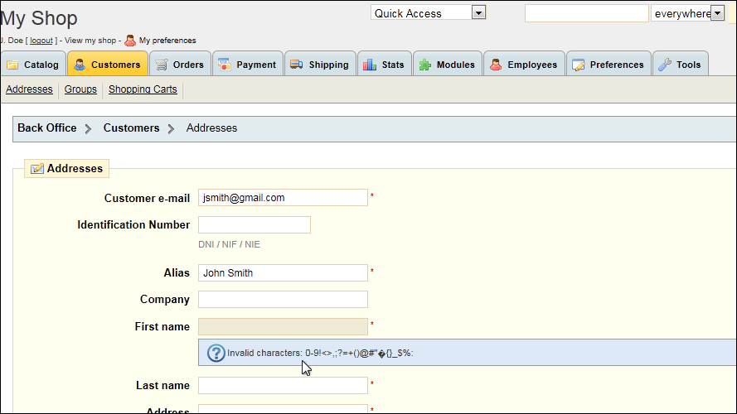
Task: Click the Customer e-mail label
Action: 147,198
